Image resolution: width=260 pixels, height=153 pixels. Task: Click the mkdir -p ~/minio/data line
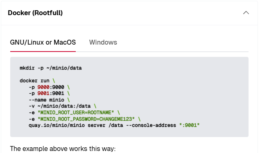51,68
